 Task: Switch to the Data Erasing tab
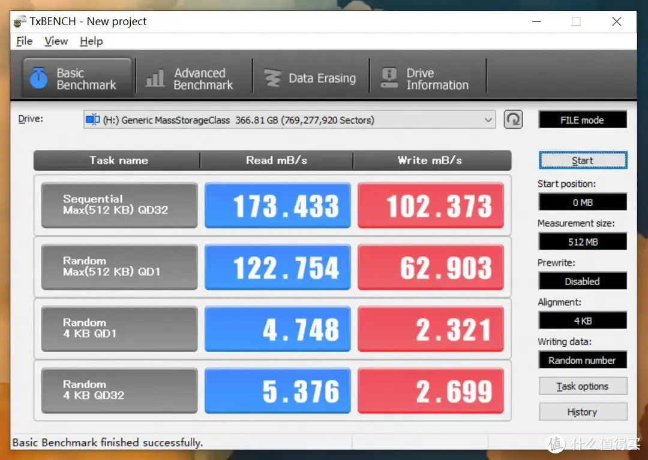tap(311, 78)
